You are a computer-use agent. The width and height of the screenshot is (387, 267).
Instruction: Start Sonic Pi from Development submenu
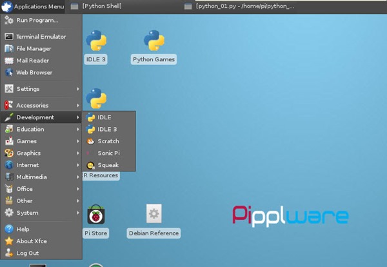pos(109,153)
